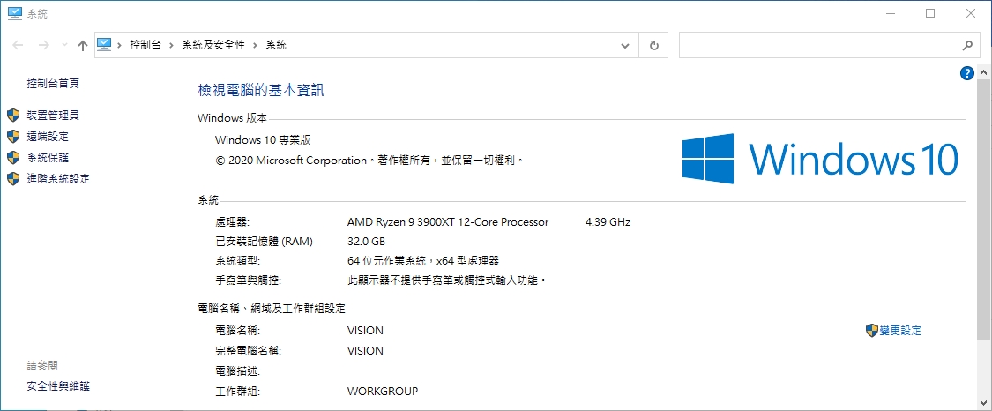Open 遠端設定 link
Viewport: 992px width, 411px height.
(48, 136)
